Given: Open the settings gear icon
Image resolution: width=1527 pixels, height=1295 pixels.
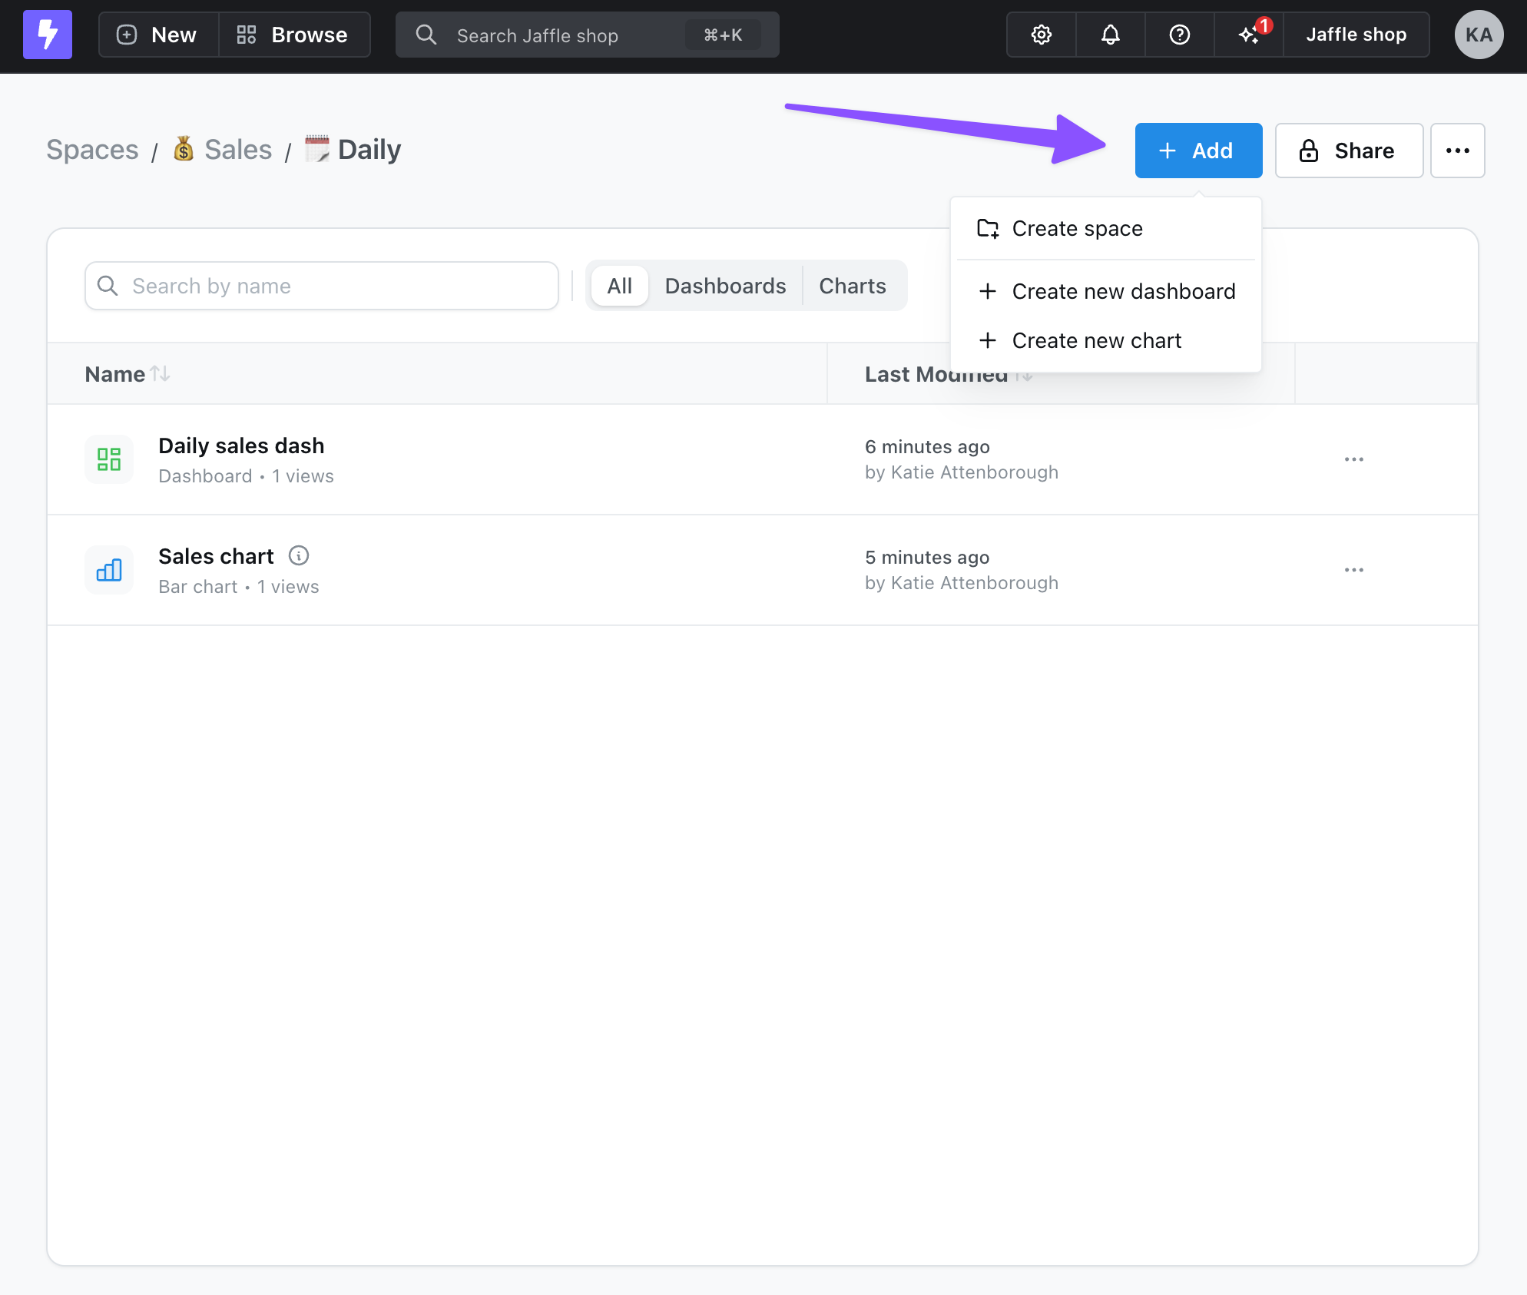Looking at the screenshot, I should (1041, 35).
